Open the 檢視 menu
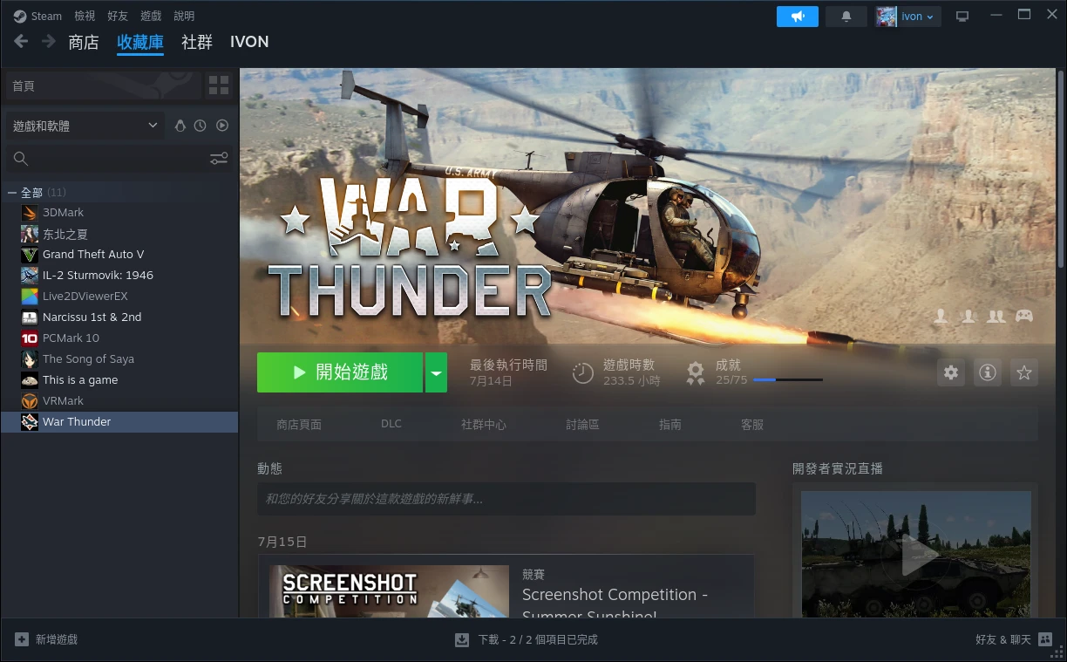Viewport: 1067px width, 662px height. pos(85,16)
